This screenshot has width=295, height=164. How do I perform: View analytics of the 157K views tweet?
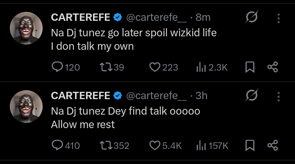click(202, 145)
